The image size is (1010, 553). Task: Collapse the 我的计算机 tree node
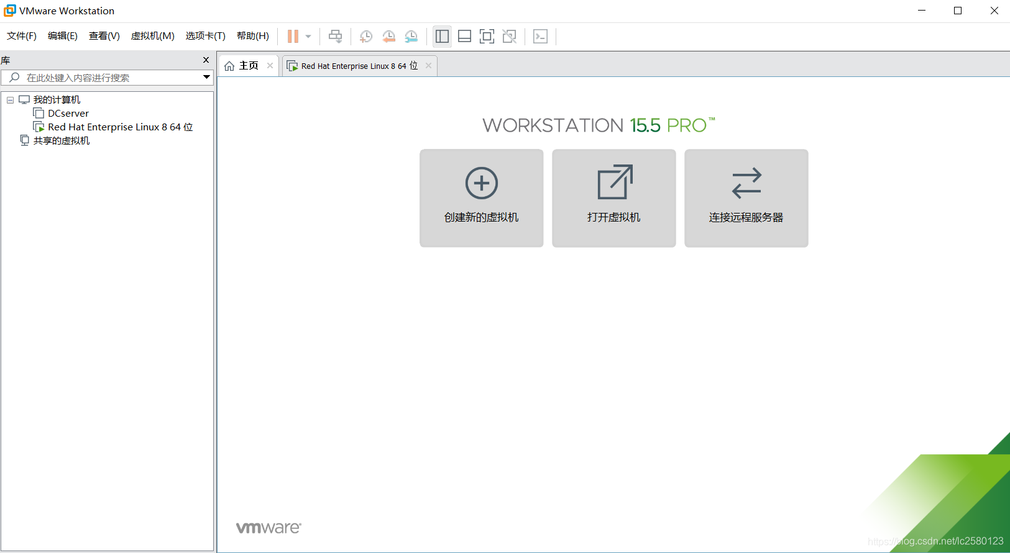(10, 100)
